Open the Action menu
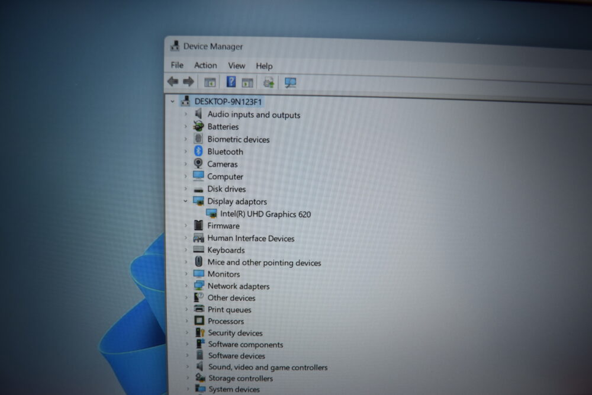592x395 pixels. tap(205, 65)
